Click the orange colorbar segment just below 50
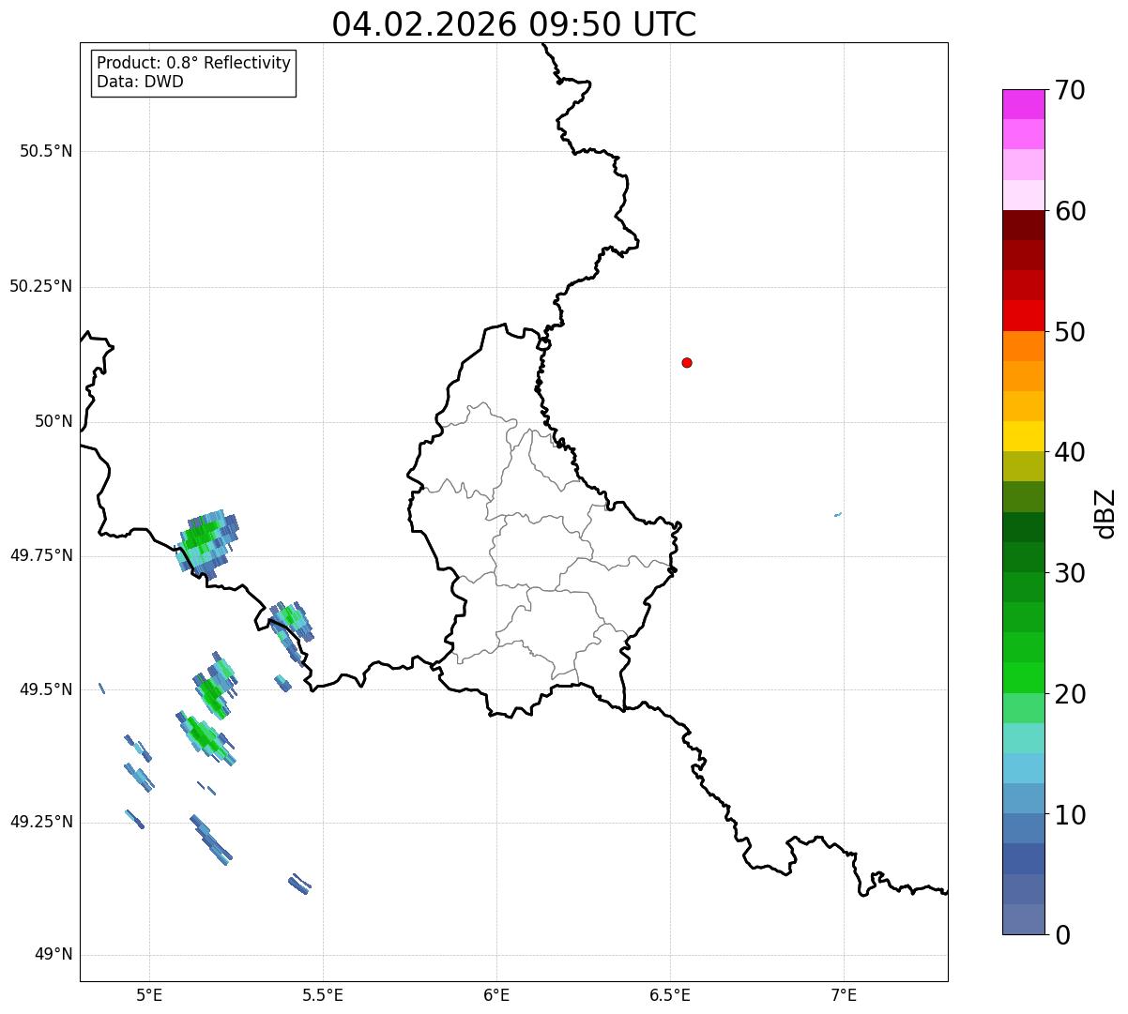The image size is (1128, 1014). coord(1023,346)
